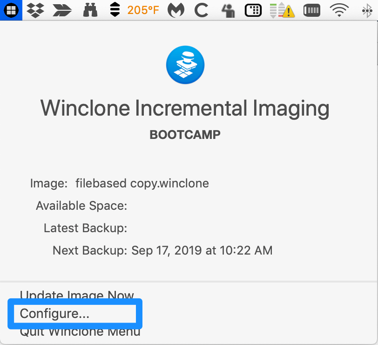Image resolution: width=378 pixels, height=345 pixels.
Task: Click the C-shaped menu bar icon
Action: click(x=201, y=10)
